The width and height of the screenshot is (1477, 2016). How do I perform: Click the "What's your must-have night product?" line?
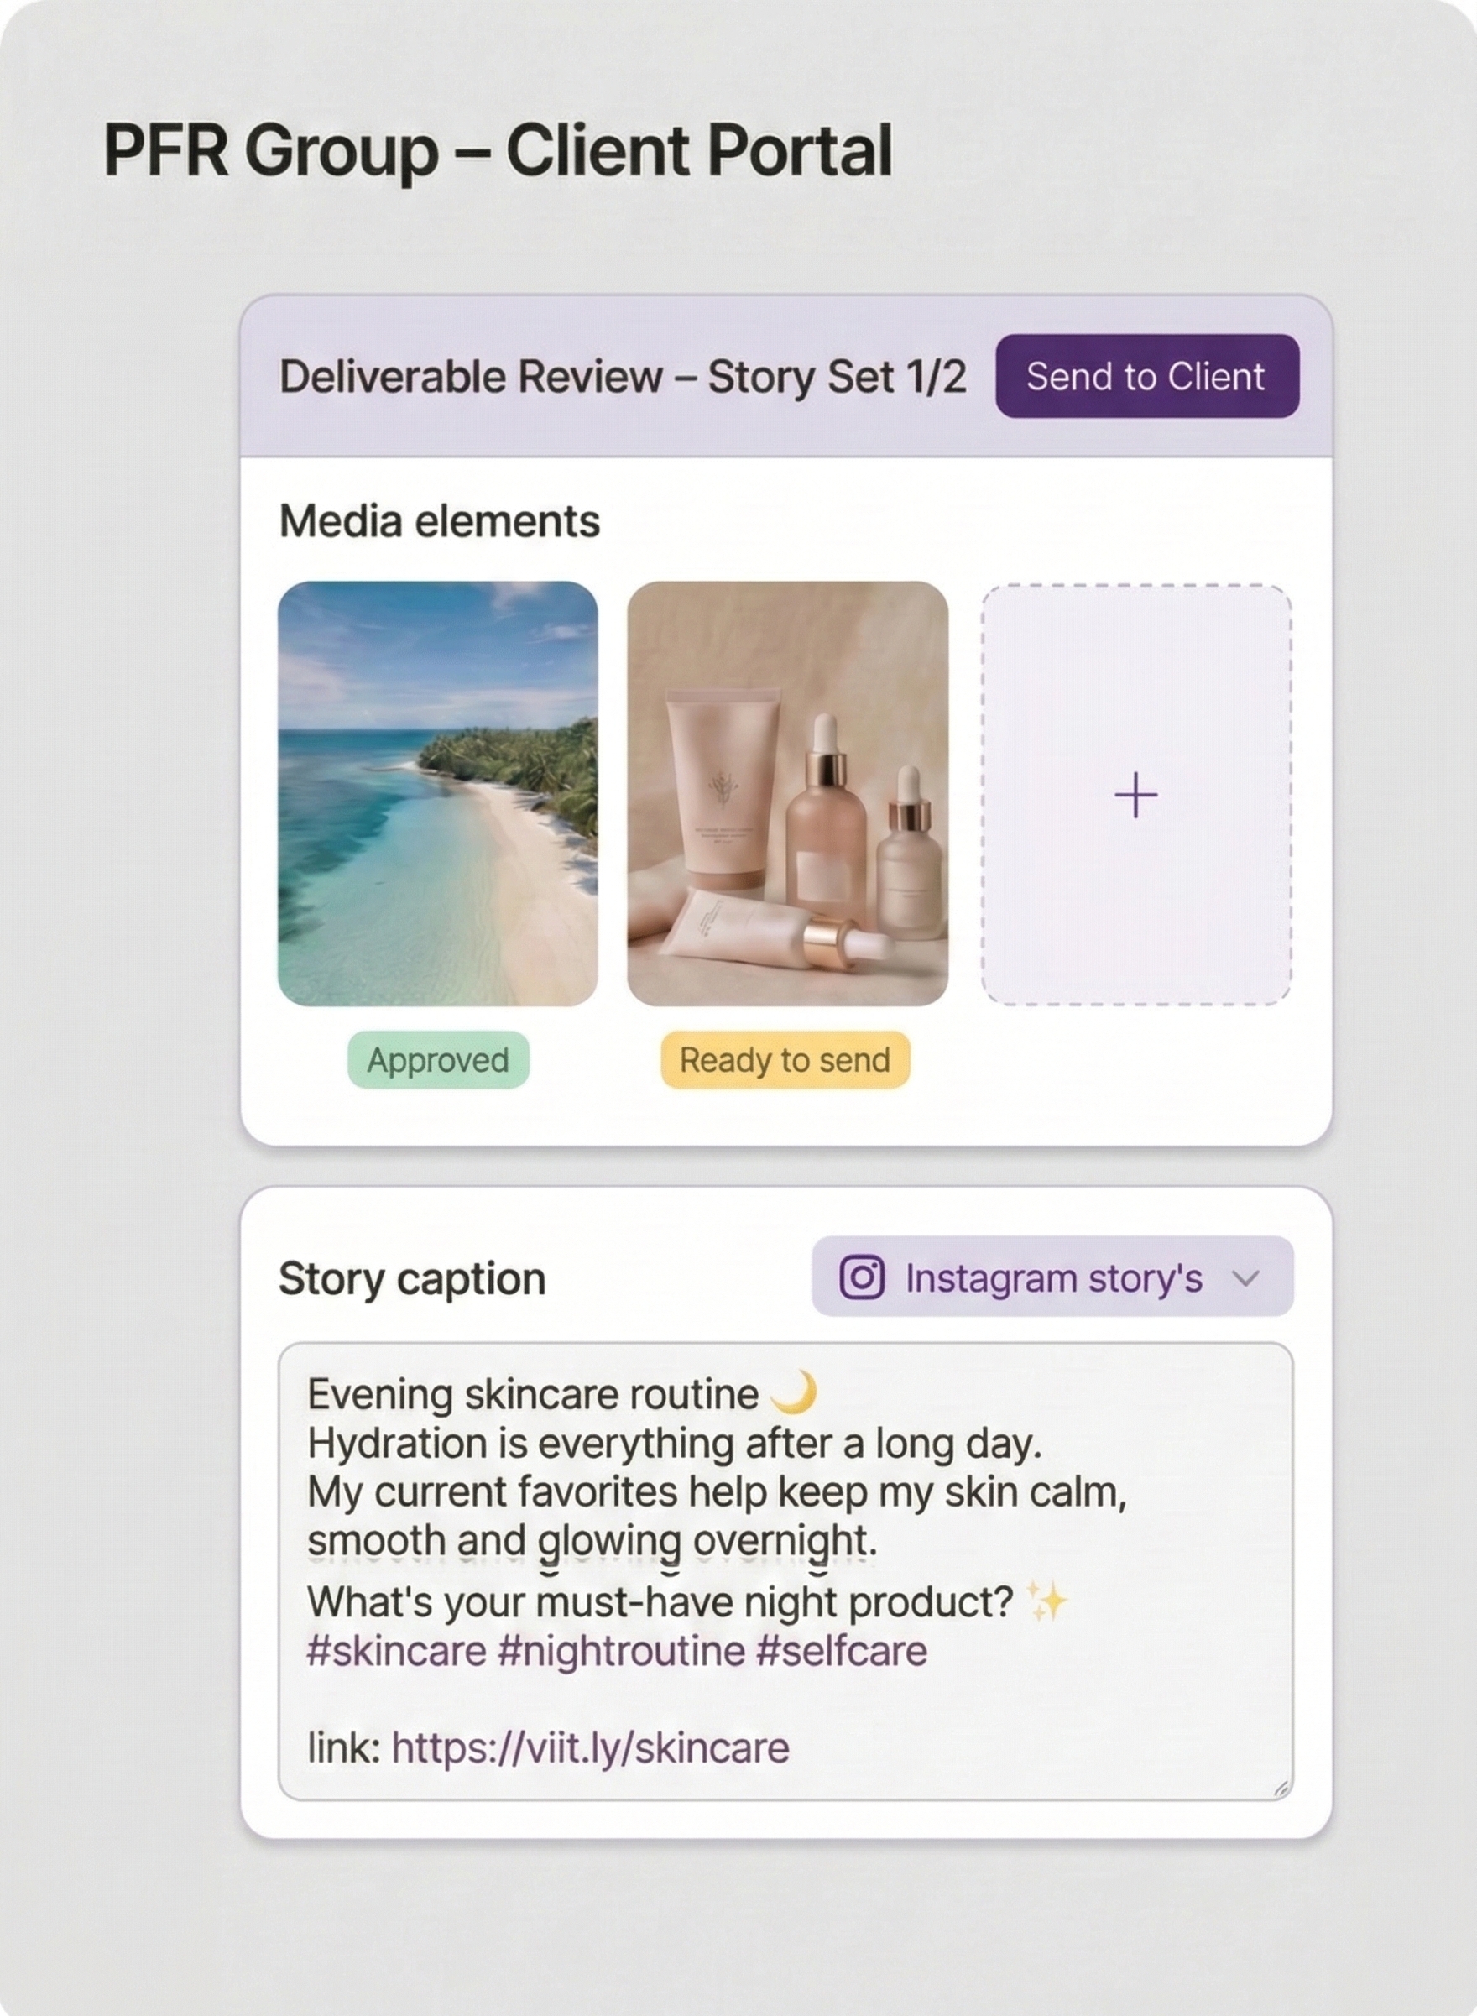(x=660, y=1602)
